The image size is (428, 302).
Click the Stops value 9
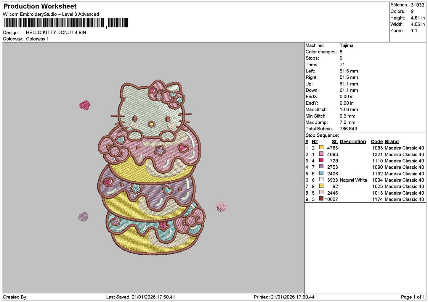point(341,58)
